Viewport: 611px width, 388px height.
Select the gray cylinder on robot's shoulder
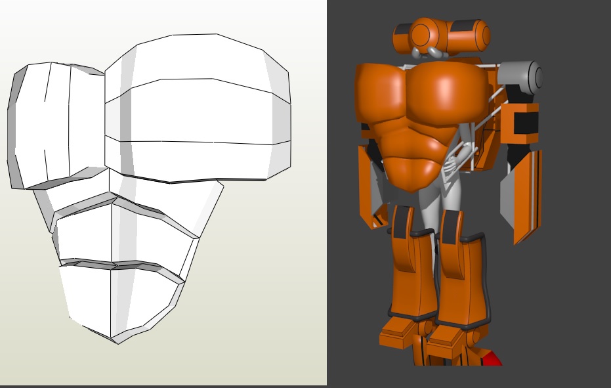[x=520, y=77]
